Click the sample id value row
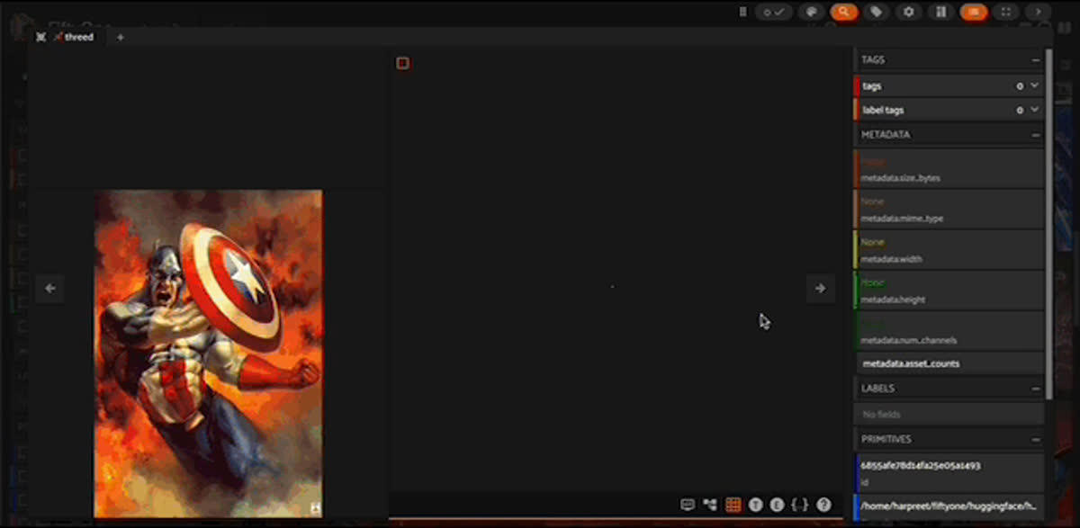Image resolution: width=1080 pixels, height=528 pixels. [x=949, y=471]
